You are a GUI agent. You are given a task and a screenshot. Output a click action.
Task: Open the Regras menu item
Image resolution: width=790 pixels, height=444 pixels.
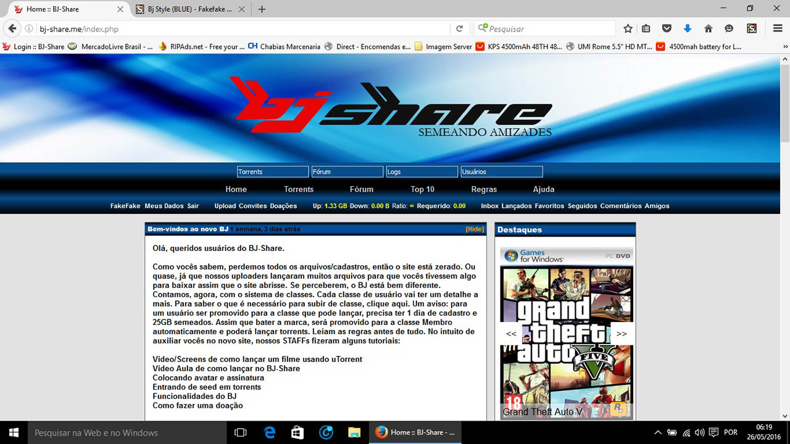(484, 189)
